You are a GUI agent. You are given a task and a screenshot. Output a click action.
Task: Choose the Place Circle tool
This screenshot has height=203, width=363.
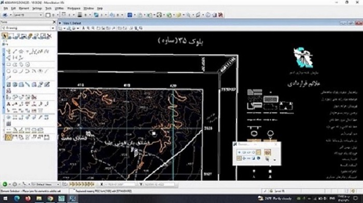[9, 71]
